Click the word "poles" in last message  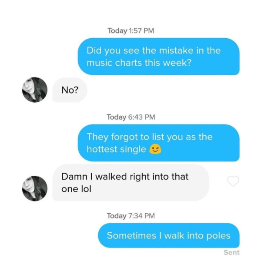(218, 236)
